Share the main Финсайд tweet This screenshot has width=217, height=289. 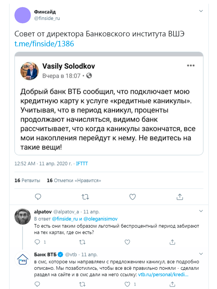[180, 197]
